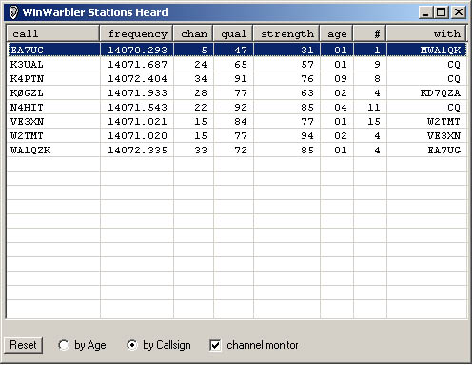Click frequency 14071.543
Image resolution: width=473 pixels, height=365 pixels.
pos(137,108)
